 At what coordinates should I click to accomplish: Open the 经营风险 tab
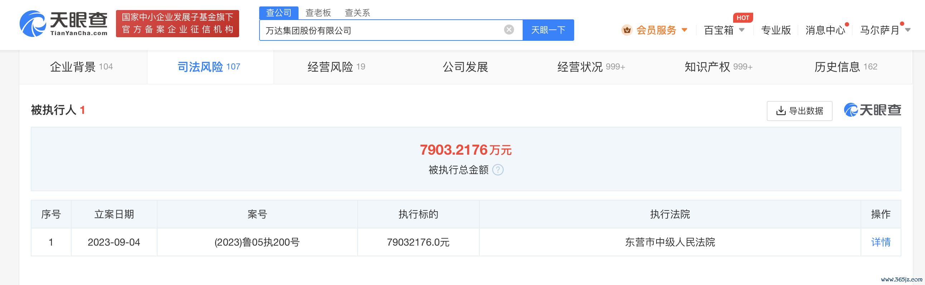click(x=336, y=67)
